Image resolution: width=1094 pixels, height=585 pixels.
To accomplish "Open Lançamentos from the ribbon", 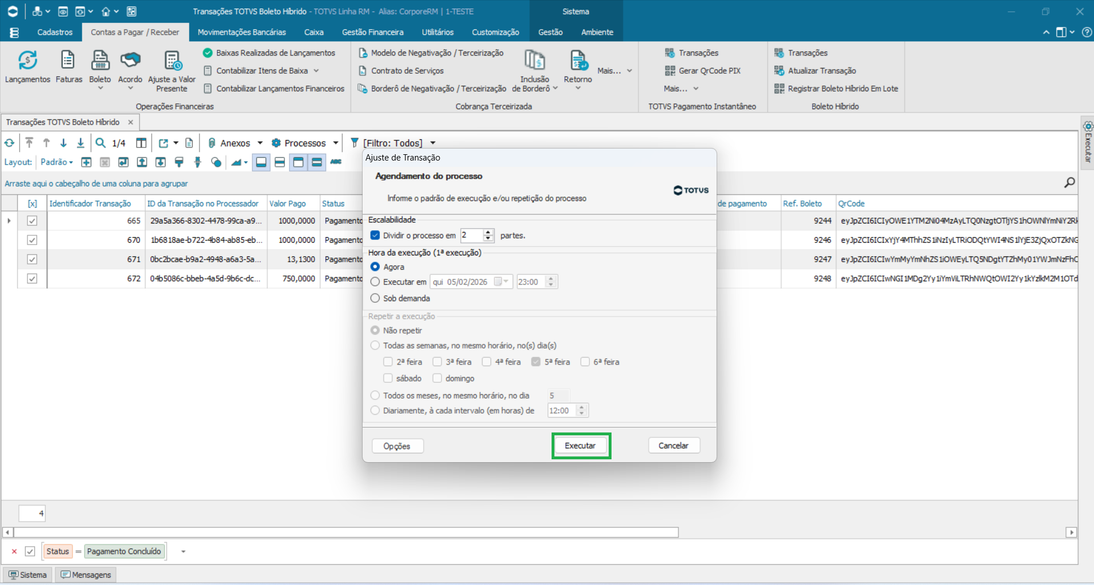I will tap(27, 67).
